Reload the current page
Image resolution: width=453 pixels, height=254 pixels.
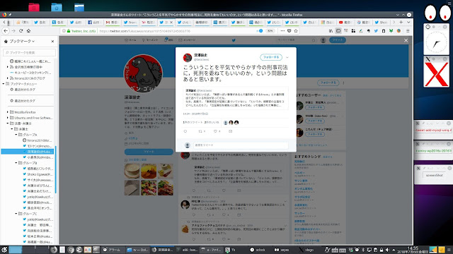click(21, 31)
